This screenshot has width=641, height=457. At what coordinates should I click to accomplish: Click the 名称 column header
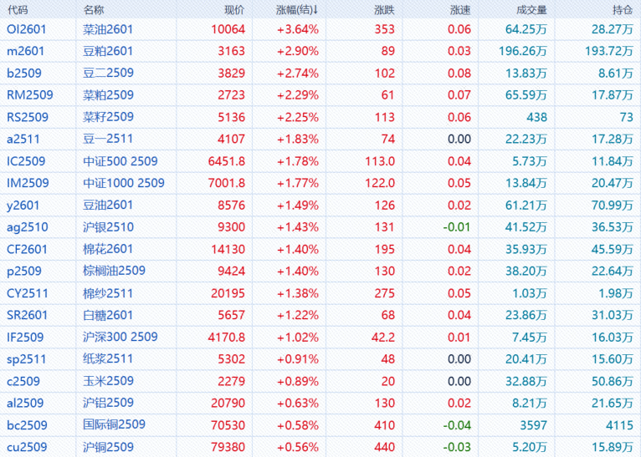95,10
